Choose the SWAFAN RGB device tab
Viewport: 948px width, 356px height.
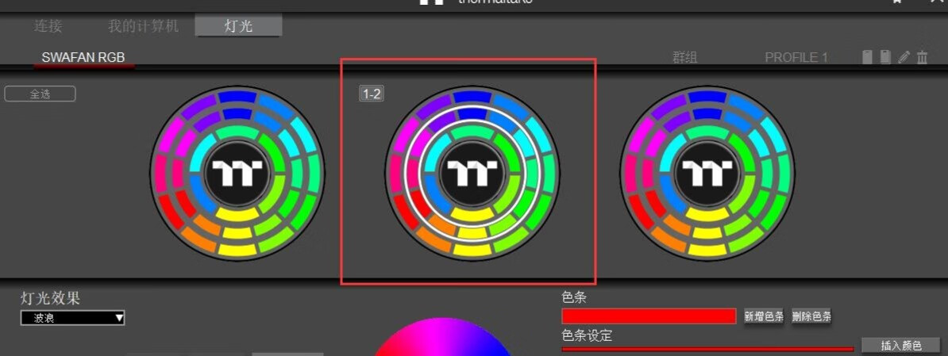click(x=83, y=57)
